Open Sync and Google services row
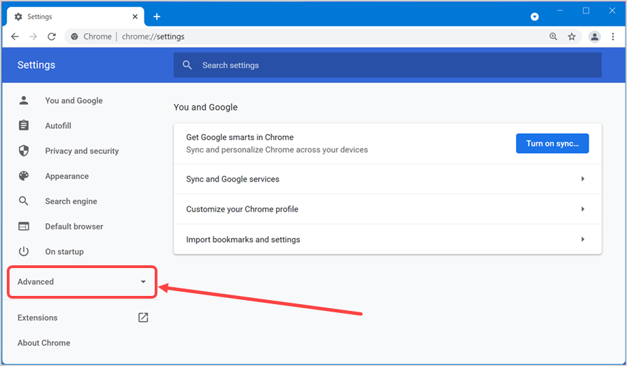This screenshot has width=627, height=366. click(x=388, y=179)
